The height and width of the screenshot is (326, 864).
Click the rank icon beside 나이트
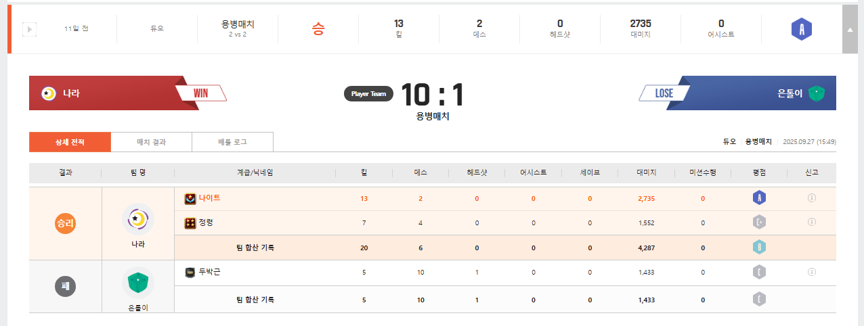click(x=190, y=198)
